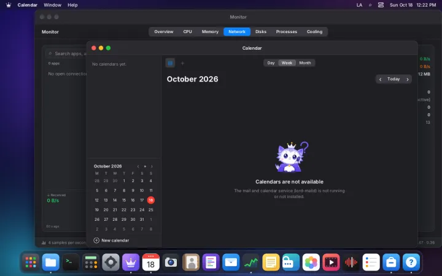442x276 pixels.
Task: Open the purple text editor in dock
Action: (x=211, y=263)
